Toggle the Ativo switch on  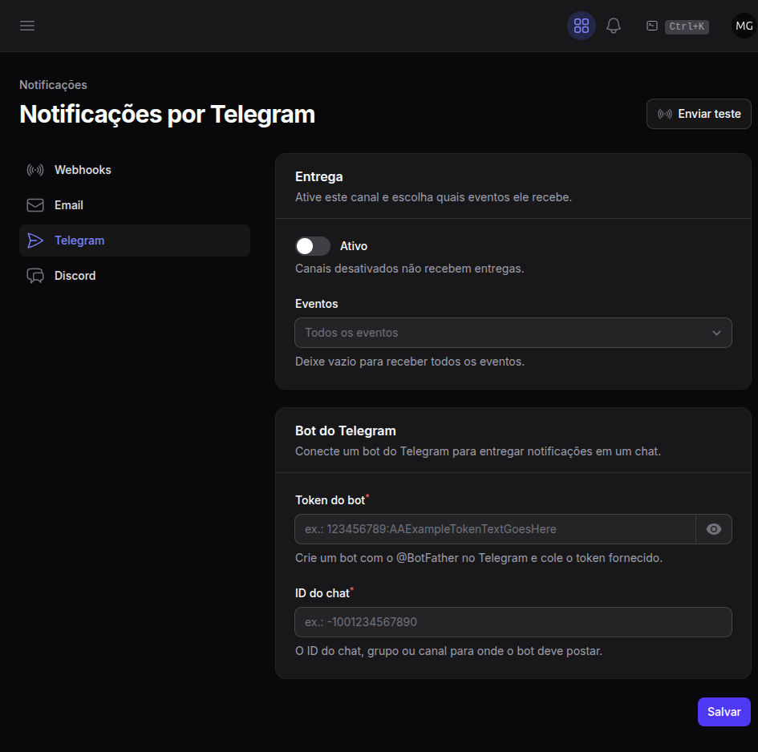tap(313, 246)
